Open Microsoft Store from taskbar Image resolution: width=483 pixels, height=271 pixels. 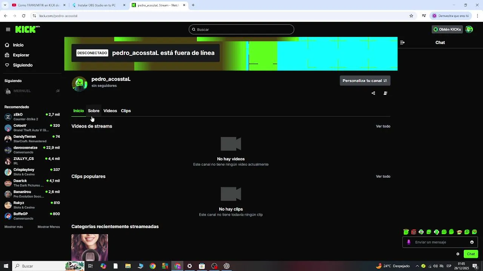tap(202, 266)
